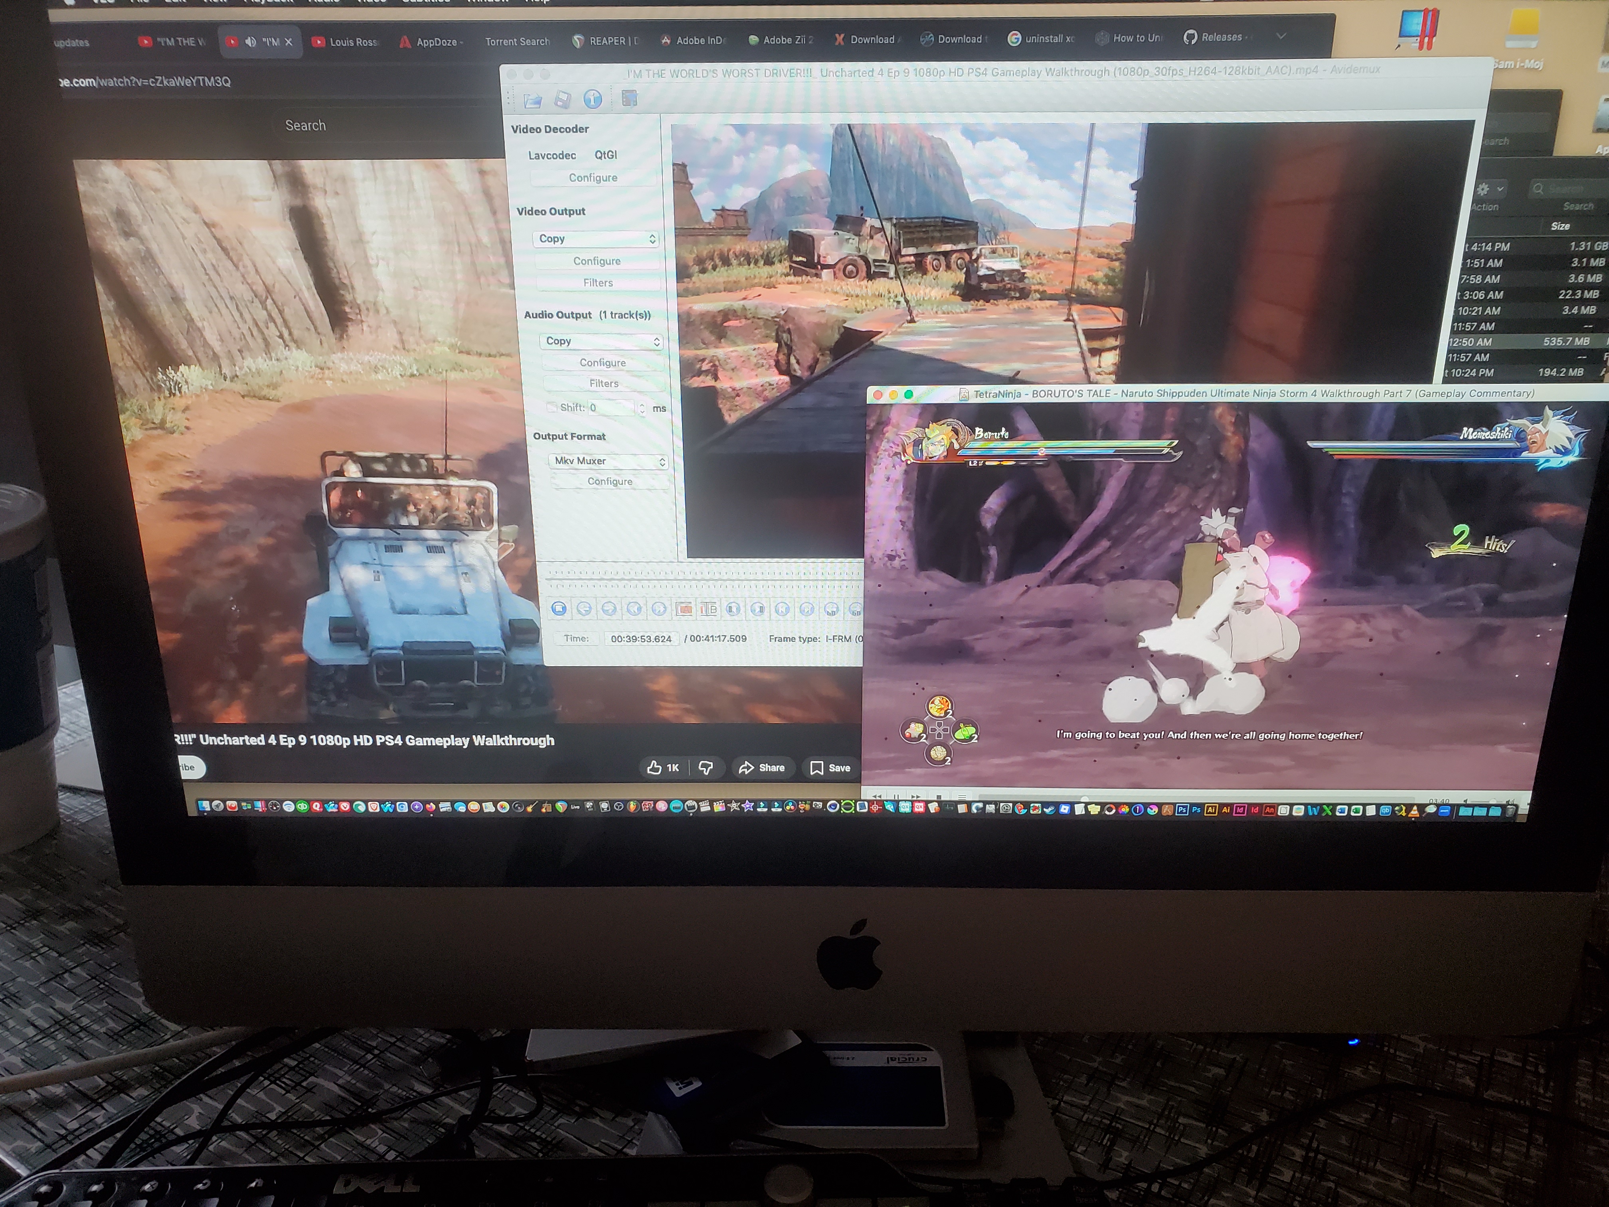Open Adobe Animate from the Dock
The image size is (1609, 1207).
point(1269,810)
